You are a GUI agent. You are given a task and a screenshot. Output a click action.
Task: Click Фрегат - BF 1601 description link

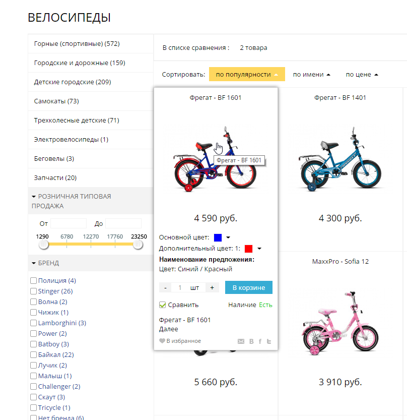[x=185, y=320]
